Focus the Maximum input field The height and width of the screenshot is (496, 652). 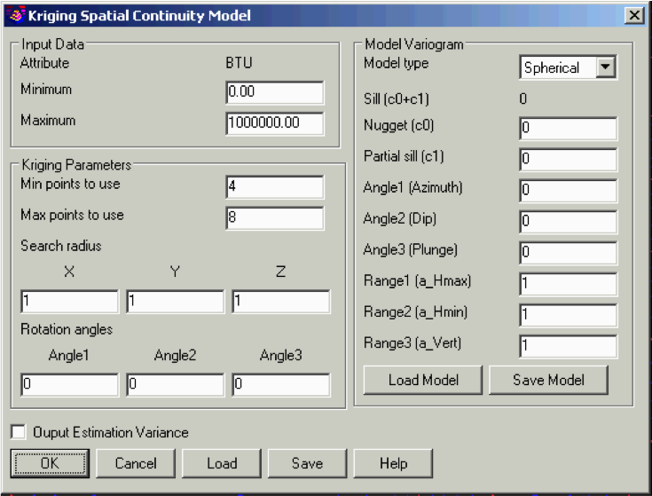click(x=275, y=123)
